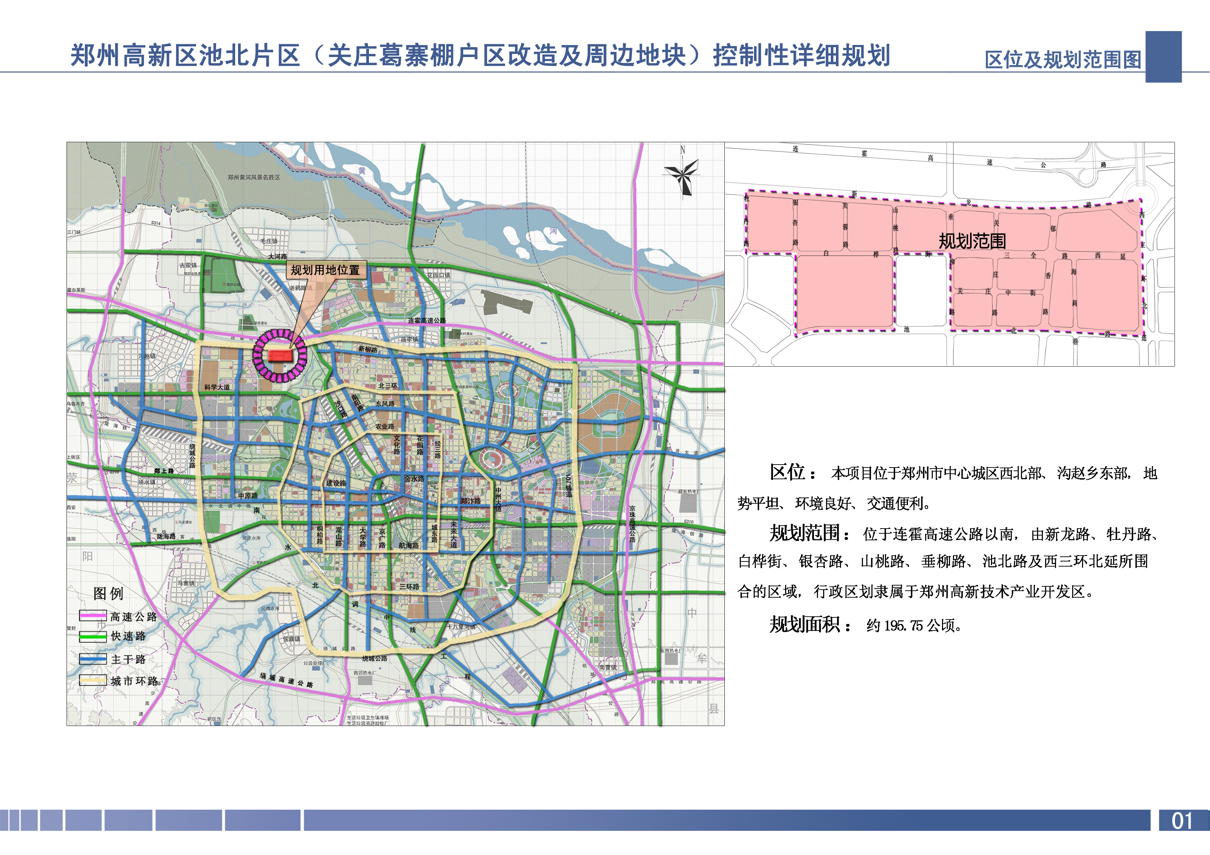Click the 花园路 vertical label
The image size is (1210, 855).
tap(419, 445)
